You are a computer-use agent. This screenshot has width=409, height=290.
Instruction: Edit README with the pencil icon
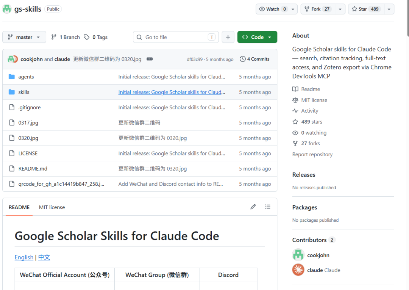click(253, 207)
